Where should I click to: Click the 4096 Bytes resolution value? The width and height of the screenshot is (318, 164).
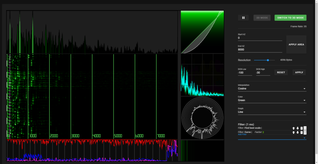pos(286,60)
